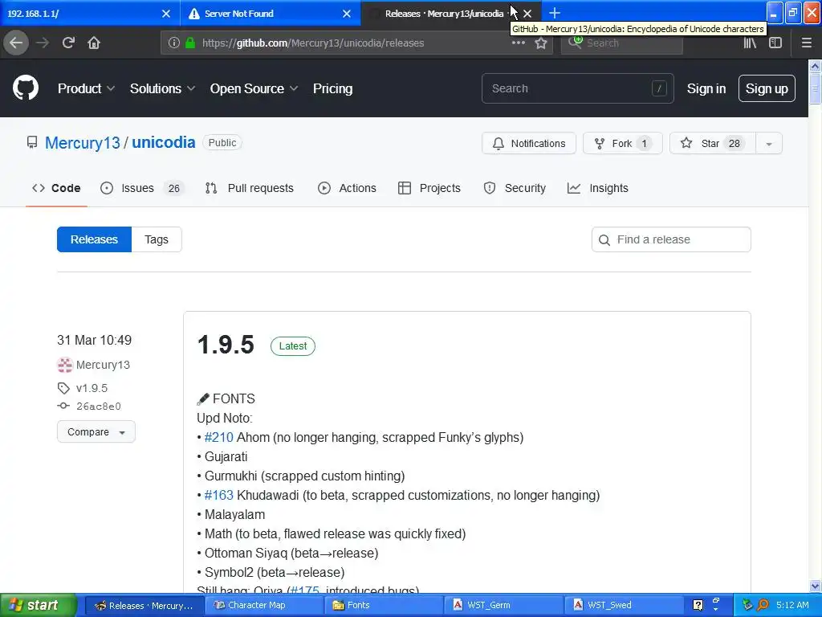
Task: Fork the repository
Action: point(622,143)
